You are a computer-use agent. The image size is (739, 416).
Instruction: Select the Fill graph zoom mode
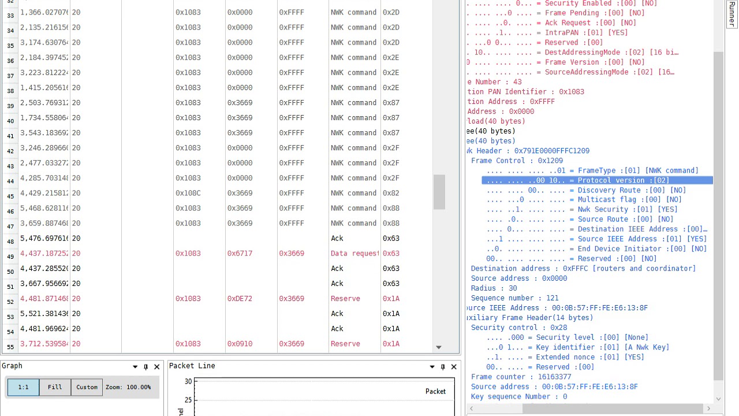[x=55, y=387]
